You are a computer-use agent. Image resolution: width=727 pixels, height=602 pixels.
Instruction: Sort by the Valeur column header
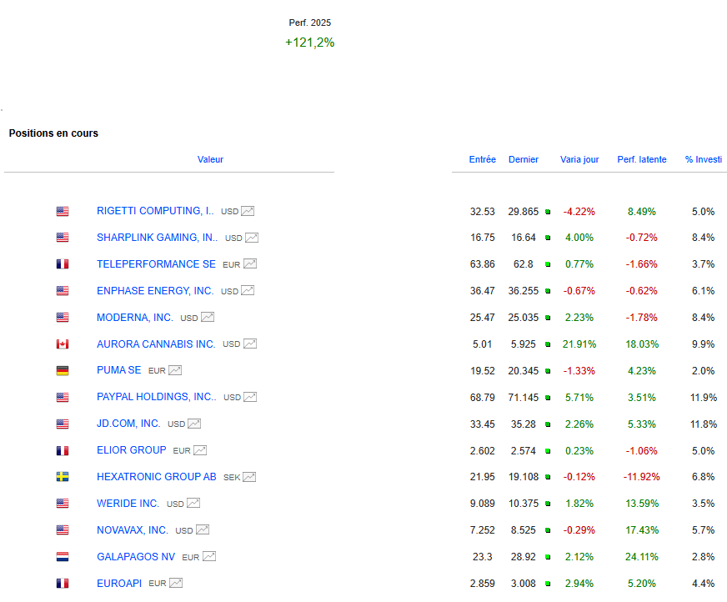click(210, 159)
